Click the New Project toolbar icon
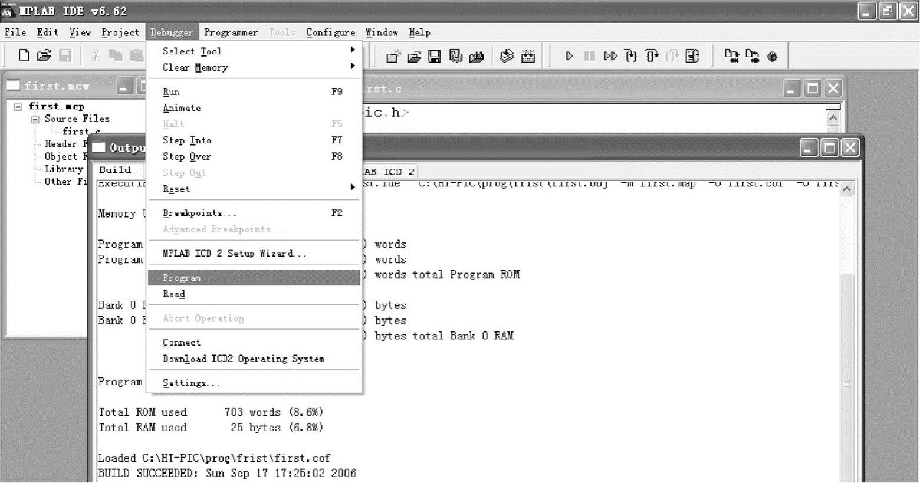The image size is (920, 483). [393, 56]
